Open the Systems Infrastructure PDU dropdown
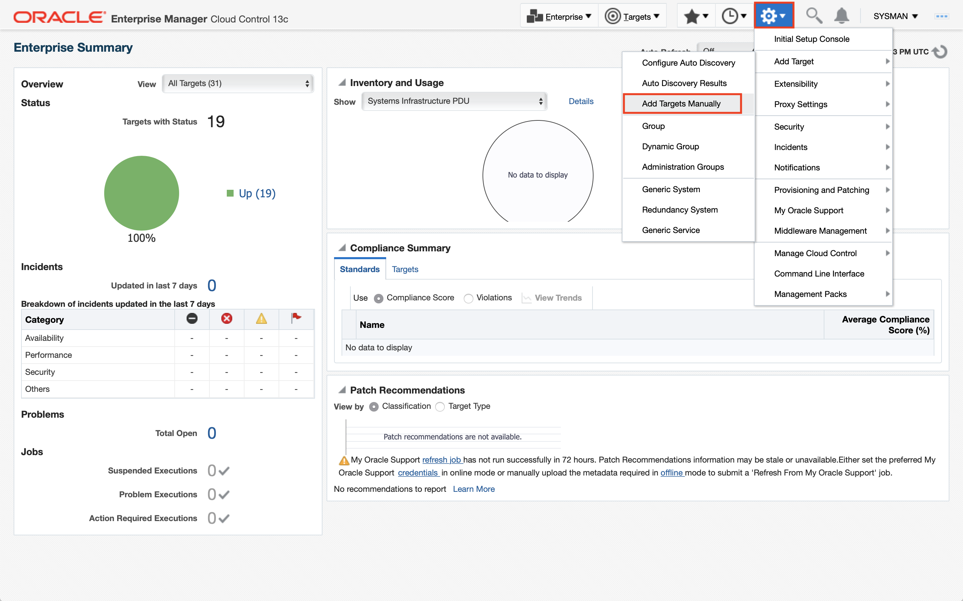Image resolution: width=963 pixels, height=601 pixels. (x=454, y=101)
